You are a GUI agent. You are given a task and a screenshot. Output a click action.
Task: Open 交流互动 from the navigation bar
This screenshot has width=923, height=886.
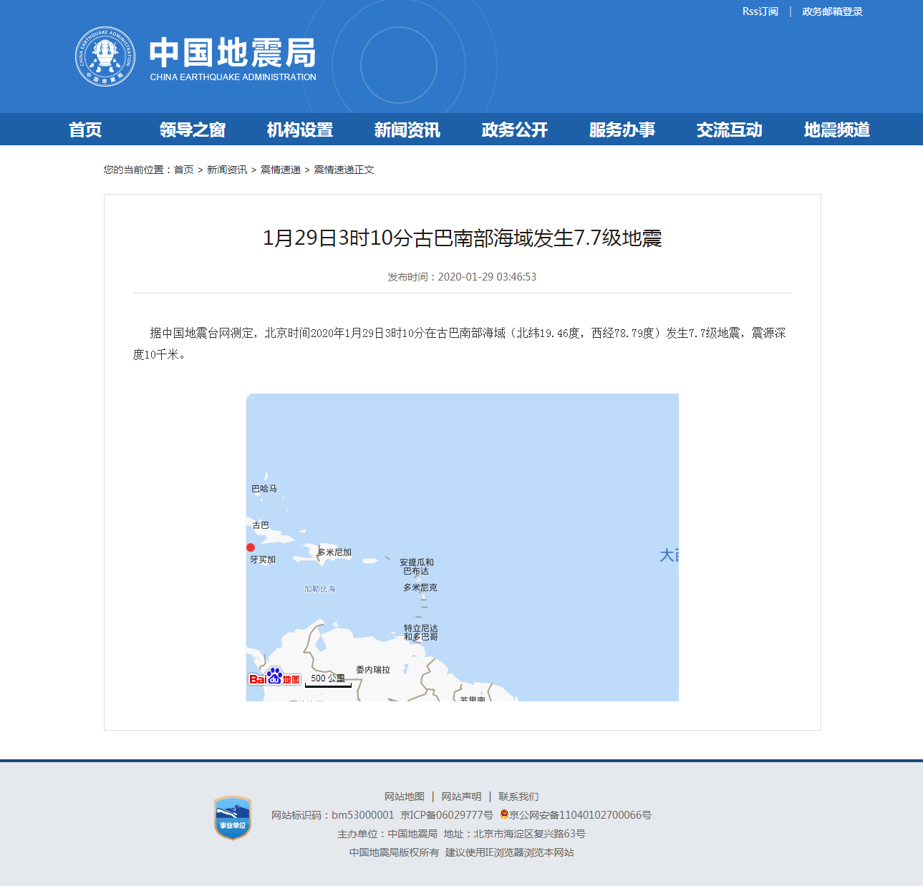[730, 130]
